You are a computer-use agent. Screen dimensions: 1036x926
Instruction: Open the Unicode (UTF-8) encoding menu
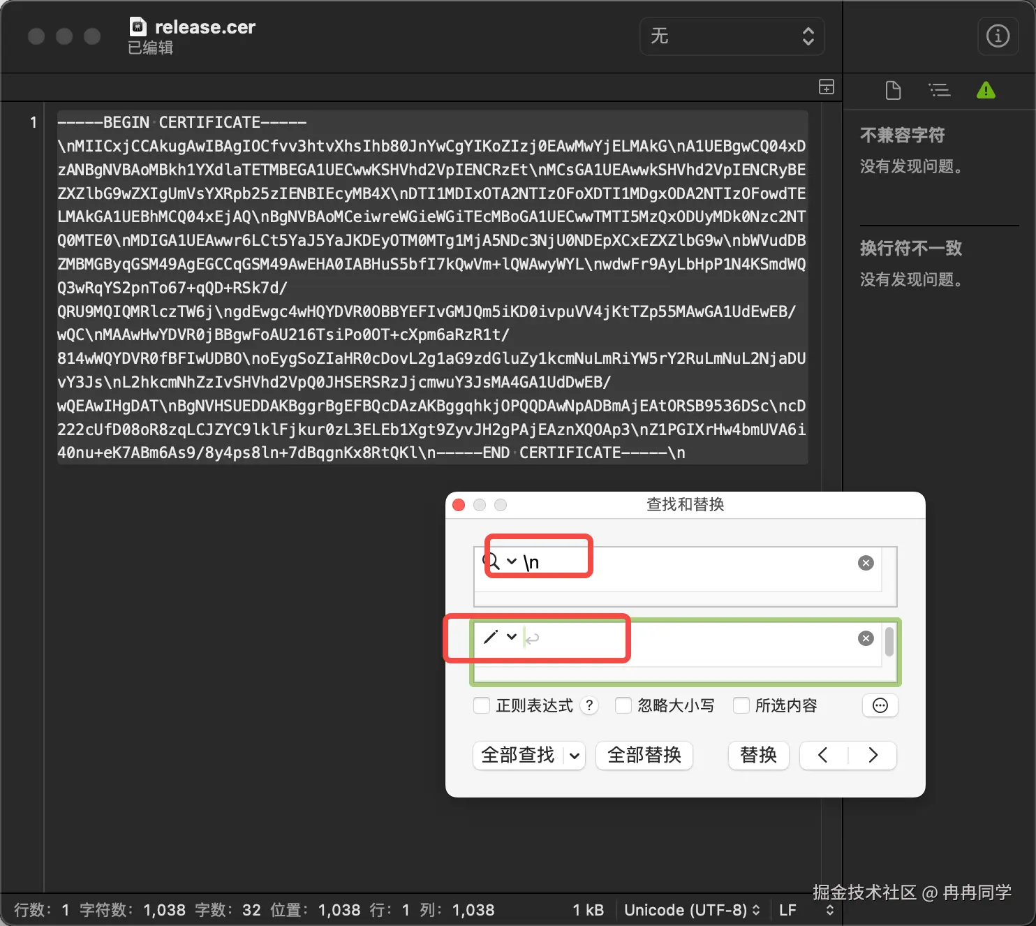coord(691,910)
